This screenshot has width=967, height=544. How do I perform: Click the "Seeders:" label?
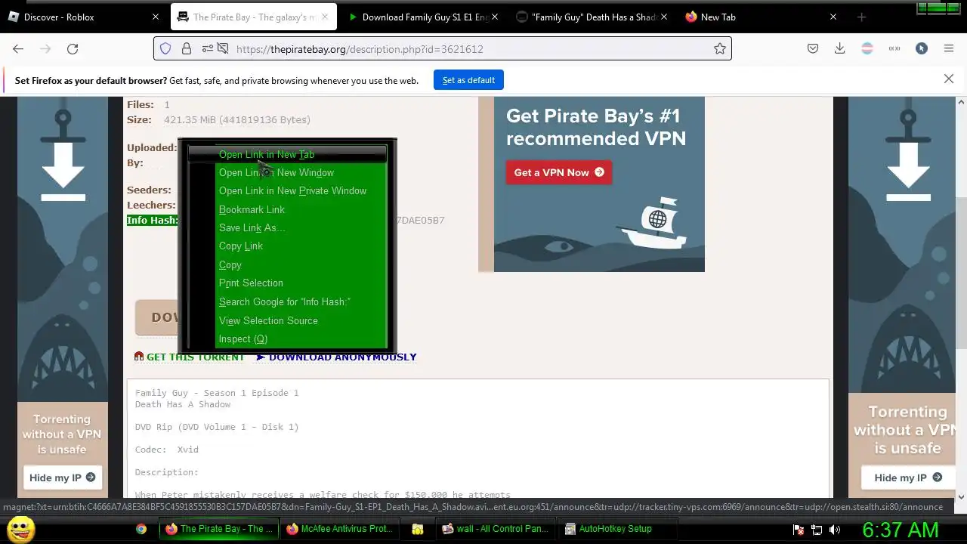click(149, 190)
